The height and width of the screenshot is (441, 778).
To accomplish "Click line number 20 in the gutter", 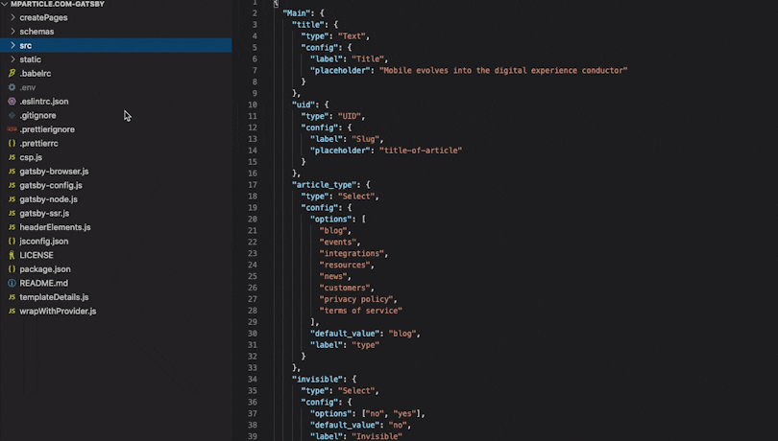I will tap(252, 219).
